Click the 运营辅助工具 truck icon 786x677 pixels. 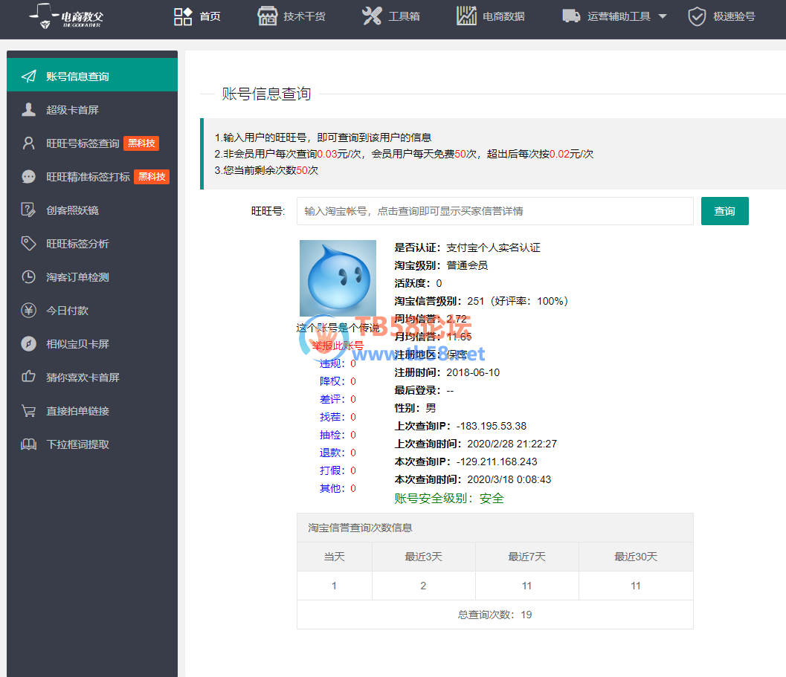[571, 16]
